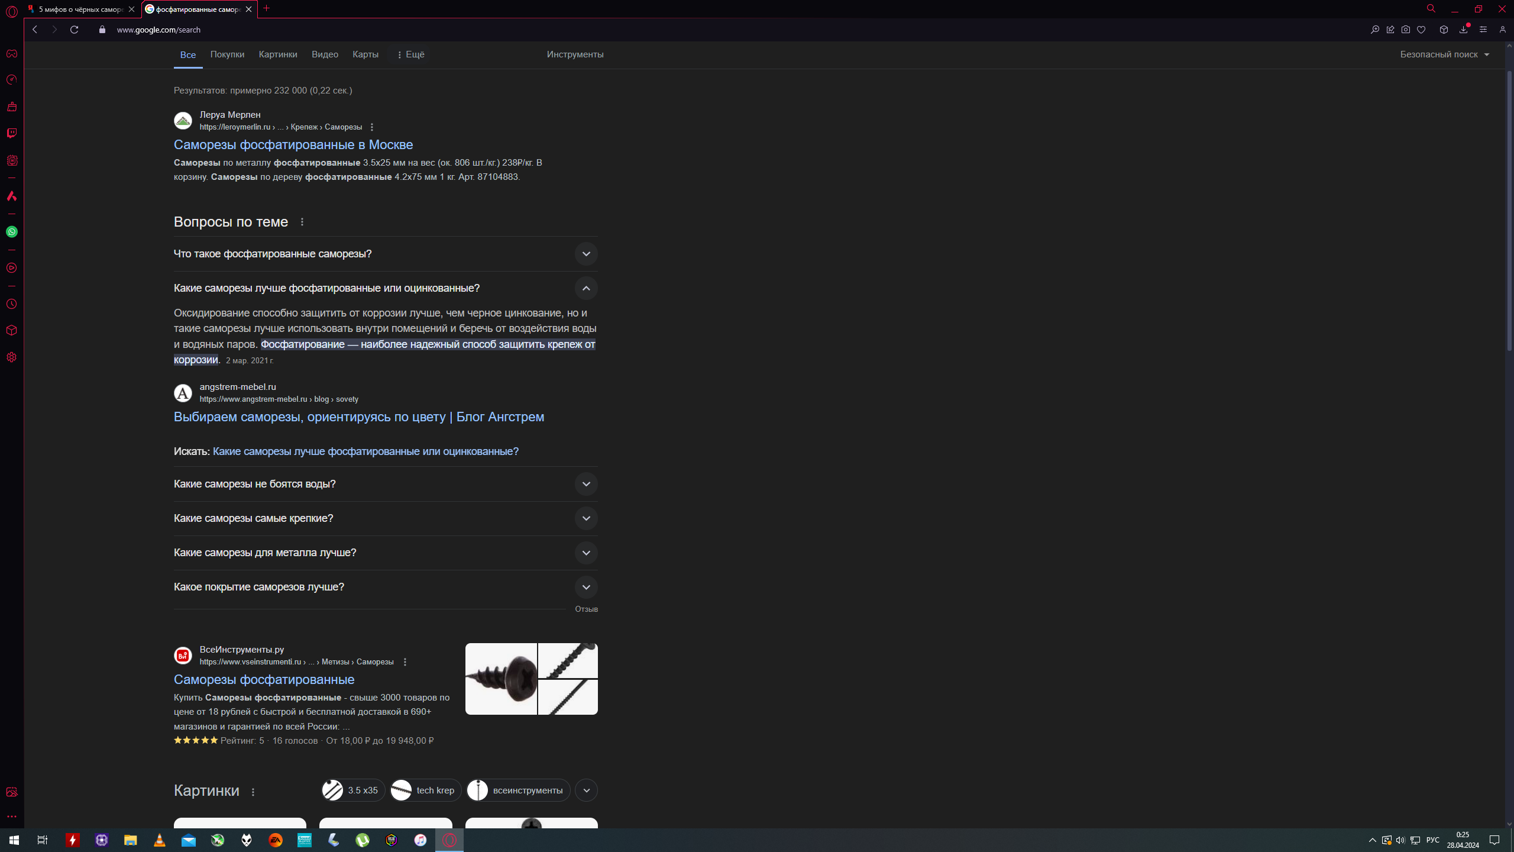Screen dimensions: 1514x852
Task: Switch to the 'Покупки' search tab
Action: (227, 54)
